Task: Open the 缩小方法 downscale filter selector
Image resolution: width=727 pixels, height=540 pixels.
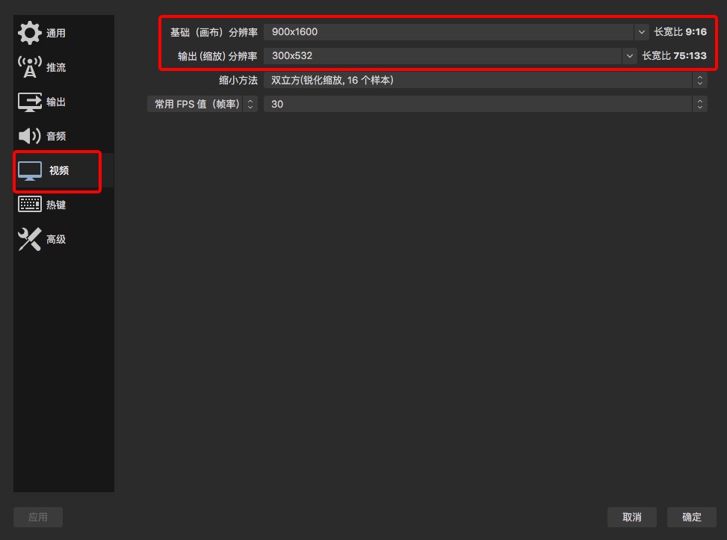Action: click(x=486, y=80)
